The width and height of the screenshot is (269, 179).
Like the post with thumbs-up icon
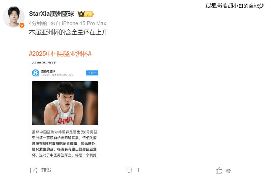coord(219,170)
